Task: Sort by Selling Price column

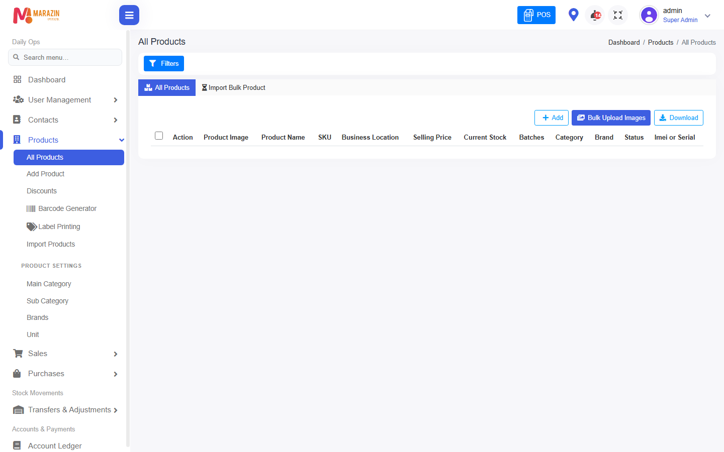Action: click(x=432, y=137)
